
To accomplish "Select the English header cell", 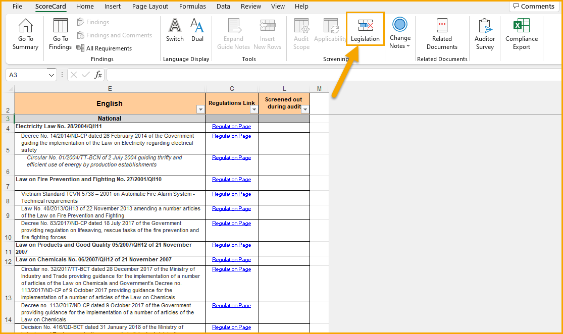I will [110, 103].
